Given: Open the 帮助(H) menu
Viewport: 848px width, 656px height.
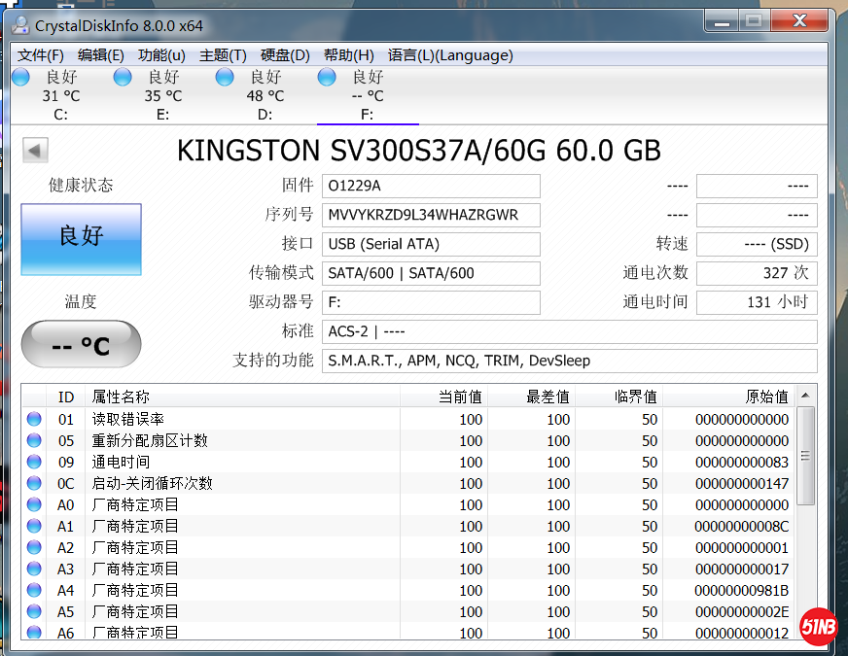Looking at the screenshot, I should click(347, 55).
